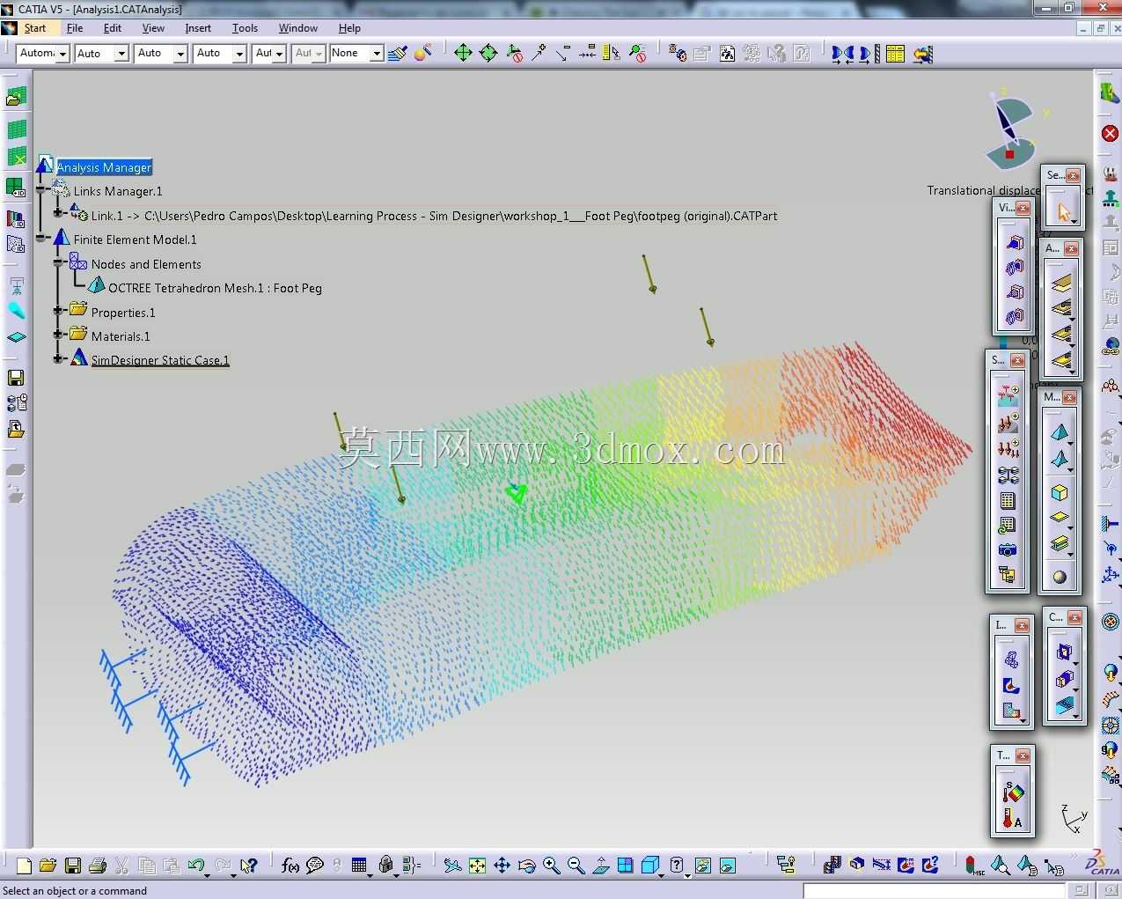This screenshot has height=899, width=1122.
Task: Select the Pan view tool
Action: [x=502, y=866]
